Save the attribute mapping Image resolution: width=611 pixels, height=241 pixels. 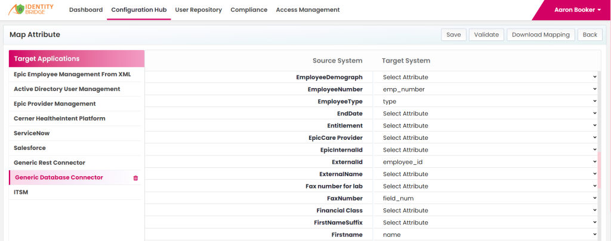click(x=453, y=35)
